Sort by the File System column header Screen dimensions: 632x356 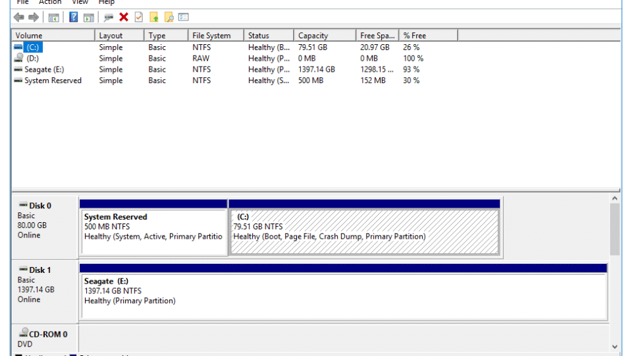click(211, 36)
